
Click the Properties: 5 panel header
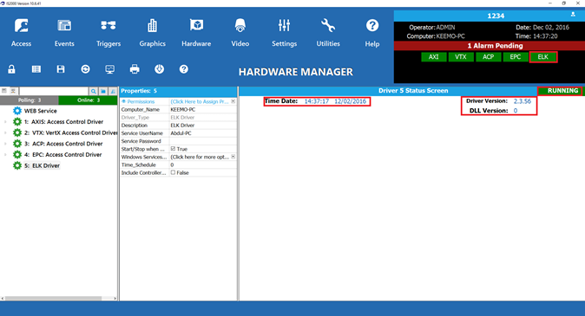click(178, 91)
